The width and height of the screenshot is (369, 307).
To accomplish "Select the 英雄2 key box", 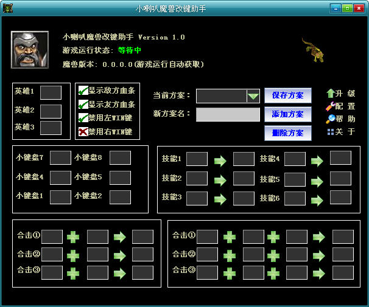I will (51, 111).
